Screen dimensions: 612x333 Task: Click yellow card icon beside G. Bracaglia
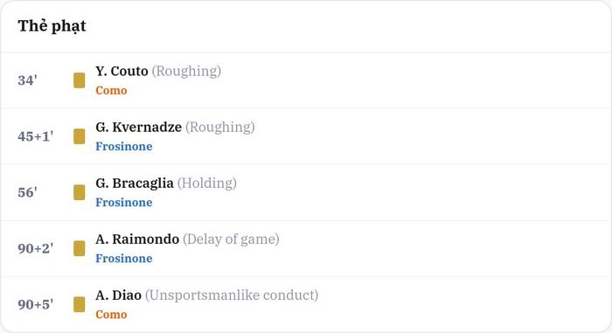click(80, 192)
